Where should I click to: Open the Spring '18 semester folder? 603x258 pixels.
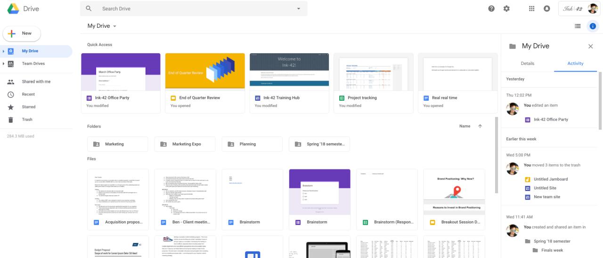pos(319,144)
